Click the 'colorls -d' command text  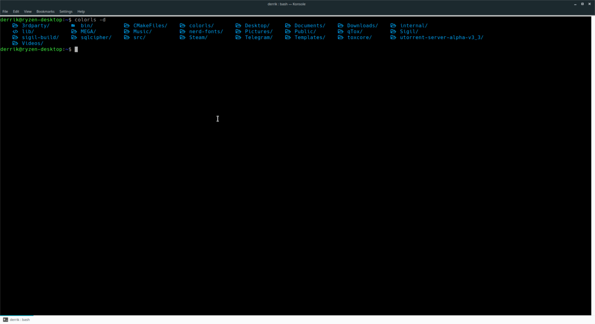pyautogui.click(x=90, y=19)
